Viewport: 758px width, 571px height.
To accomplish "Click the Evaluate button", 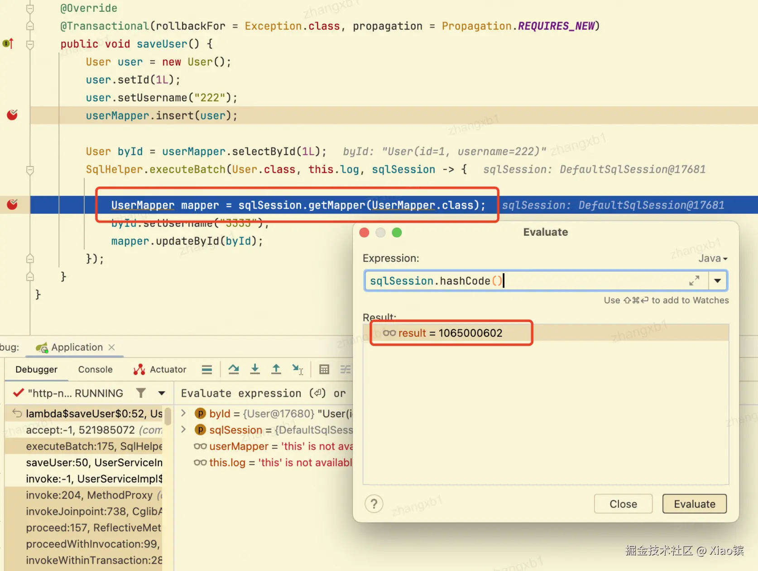I will [695, 504].
